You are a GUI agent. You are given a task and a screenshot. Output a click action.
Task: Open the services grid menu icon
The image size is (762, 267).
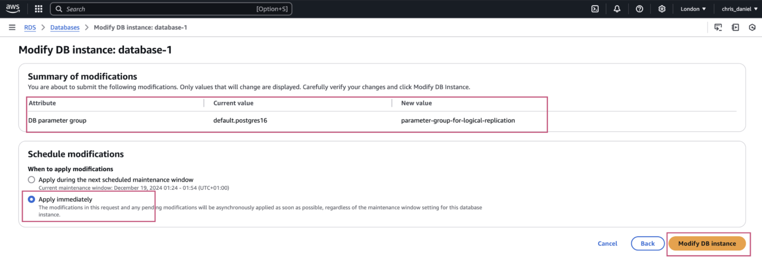click(39, 9)
